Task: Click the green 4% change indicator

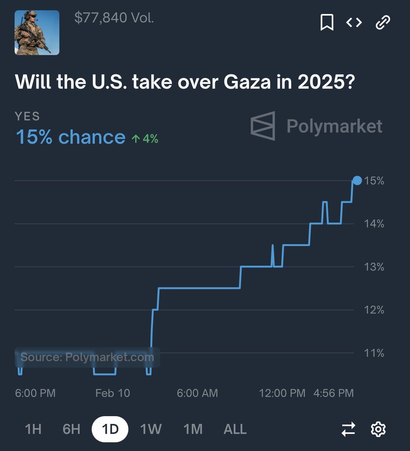Action: tap(145, 138)
